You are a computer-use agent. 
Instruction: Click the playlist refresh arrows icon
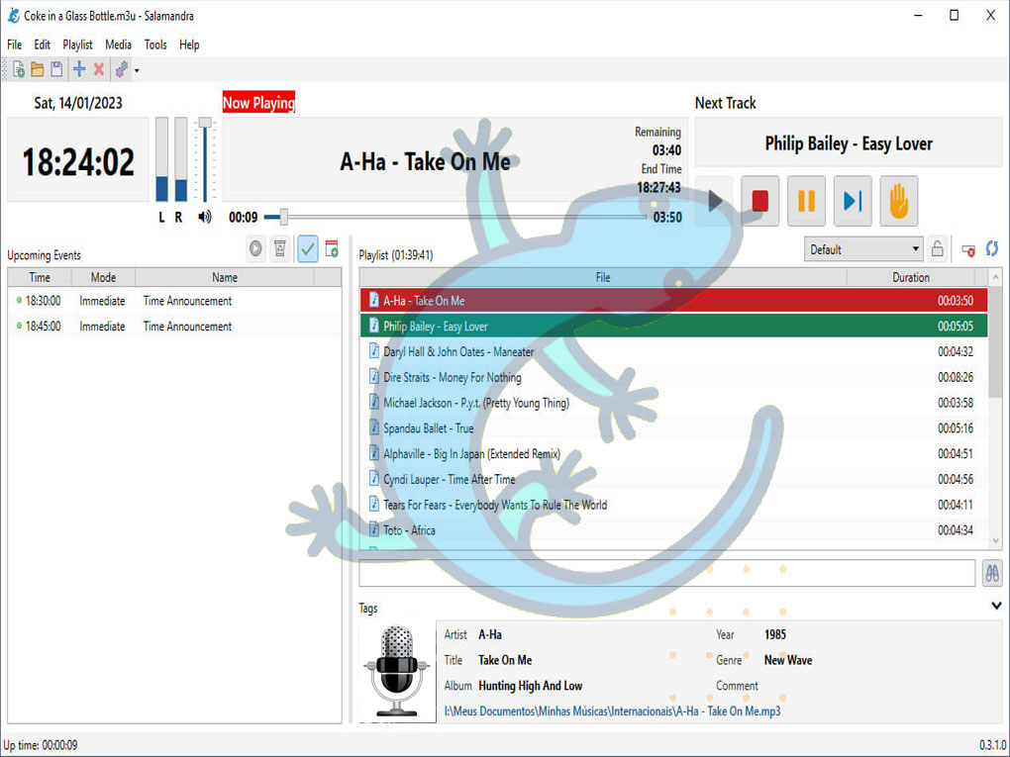click(x=991, y=249)
